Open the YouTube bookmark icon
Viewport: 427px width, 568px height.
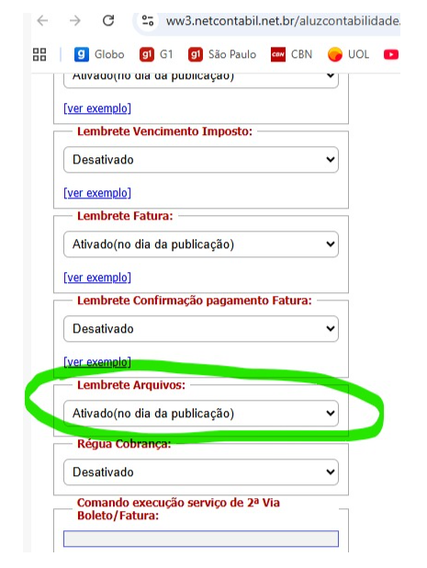point(391,55)
